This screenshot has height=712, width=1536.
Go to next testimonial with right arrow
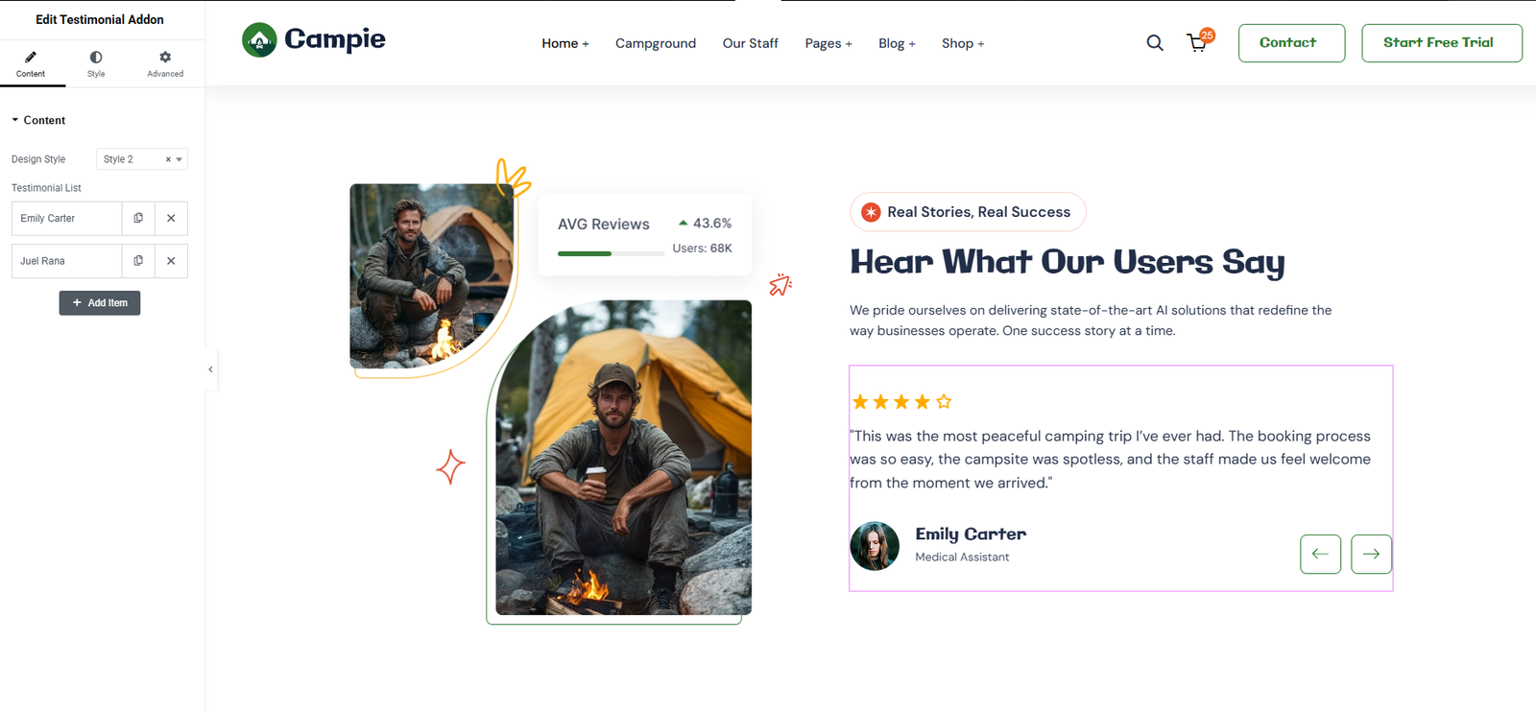pos(1371,554)
